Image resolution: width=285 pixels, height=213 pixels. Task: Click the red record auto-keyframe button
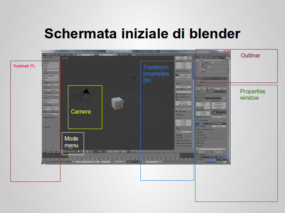[x=143, y=162]
